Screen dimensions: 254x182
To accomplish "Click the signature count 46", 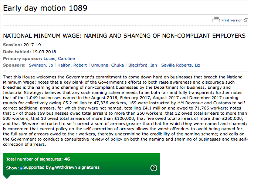I will 67,159.
